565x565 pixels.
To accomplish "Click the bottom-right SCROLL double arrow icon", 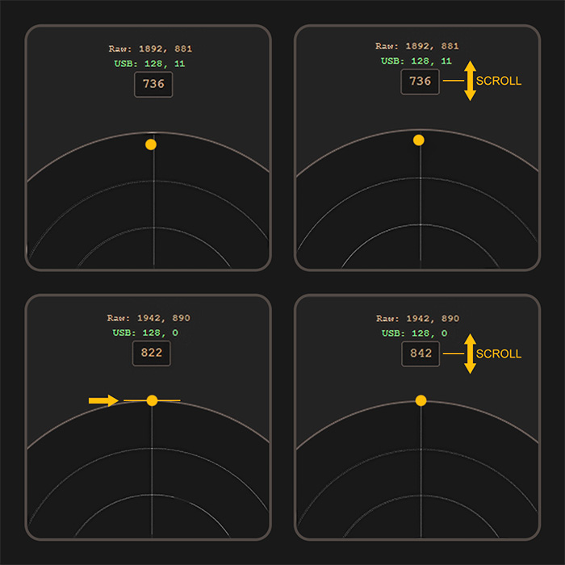I will tap(470, 354).
